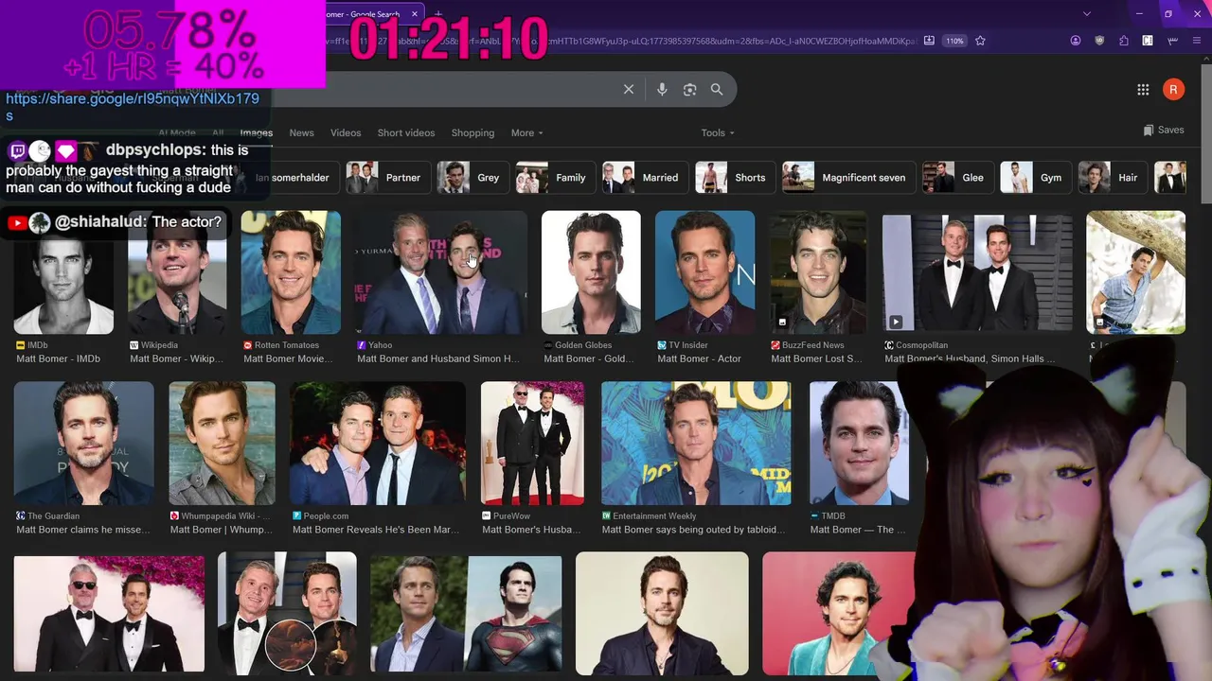
Task: Click the page's vertical scrollbar
Action: pyautogui.click(x=1205, y=132)
